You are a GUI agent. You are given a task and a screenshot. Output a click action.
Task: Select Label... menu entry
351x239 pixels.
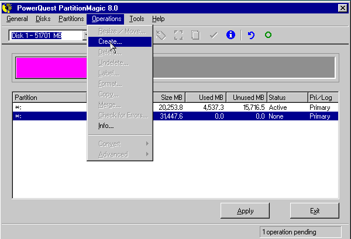coord(120,73)
